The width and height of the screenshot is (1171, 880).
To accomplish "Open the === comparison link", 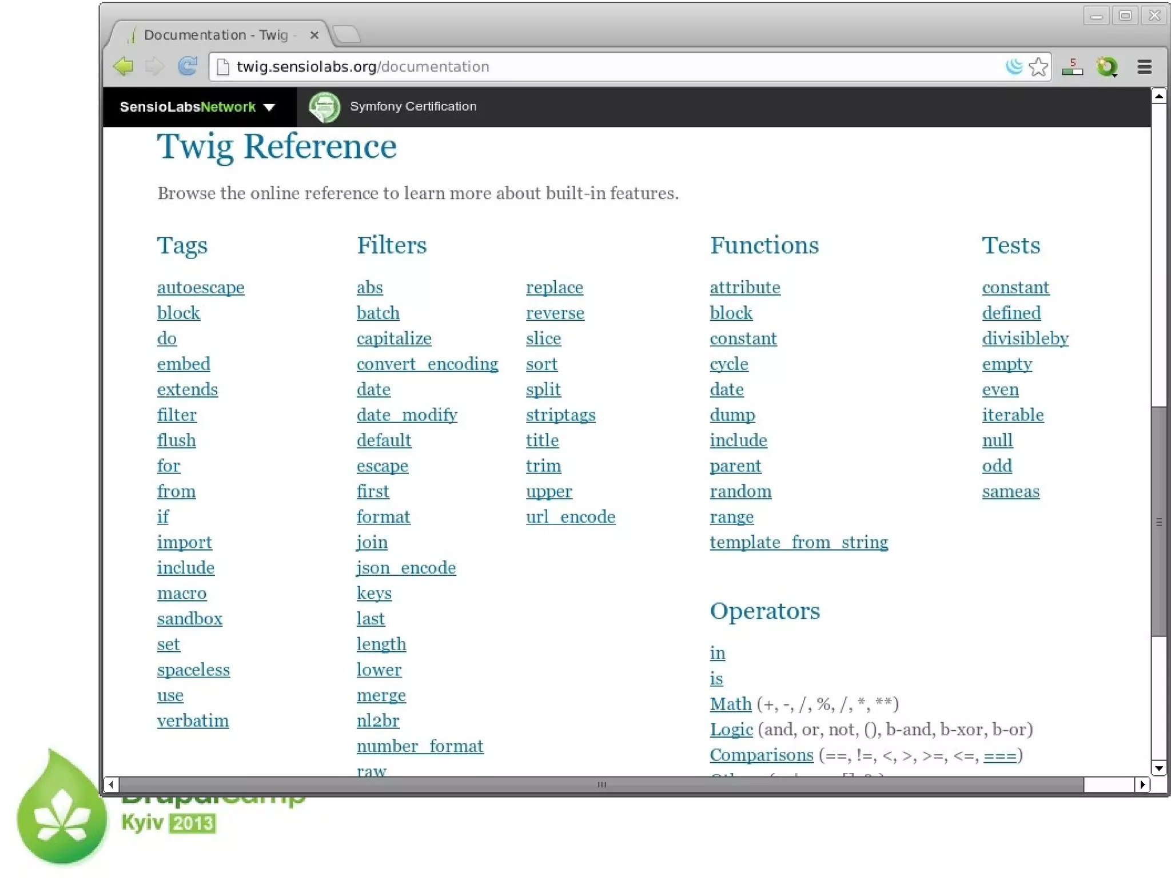I will 1000,756.
